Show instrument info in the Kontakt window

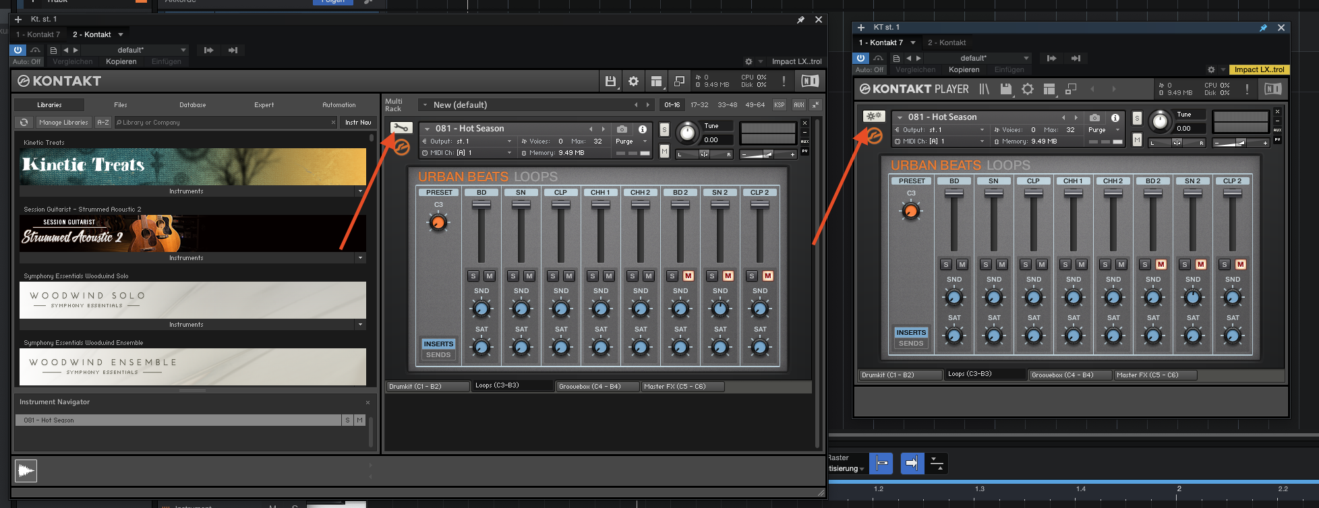[x=643, y=129]
